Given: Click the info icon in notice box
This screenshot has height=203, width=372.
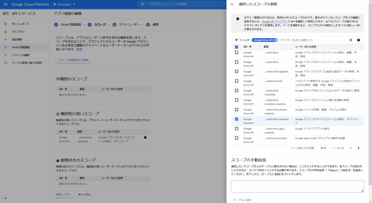Looking at the screenshot, I should point(238,19).
